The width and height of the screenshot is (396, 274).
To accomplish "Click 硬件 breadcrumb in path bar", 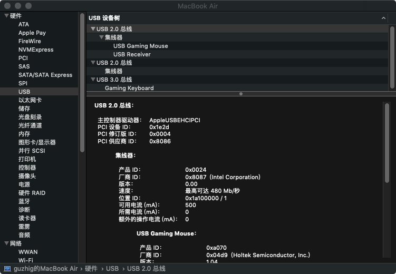I will click(91, 269).
